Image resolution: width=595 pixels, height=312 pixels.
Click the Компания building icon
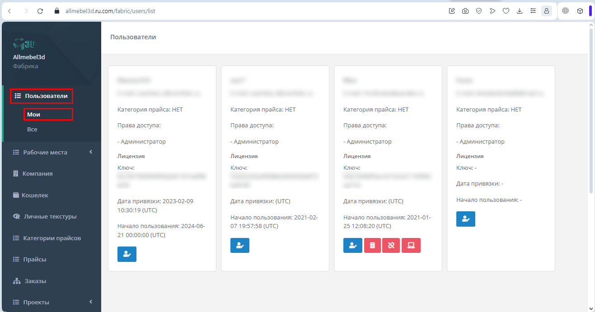pos(16,173)
